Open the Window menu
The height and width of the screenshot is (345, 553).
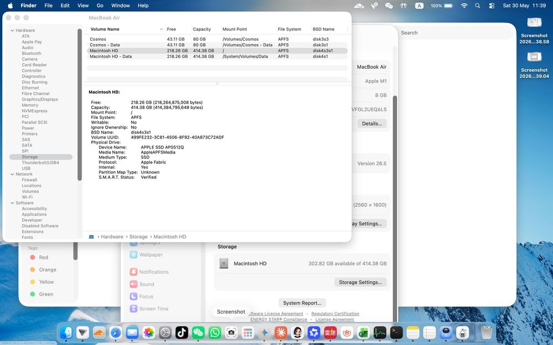point(121,6)
